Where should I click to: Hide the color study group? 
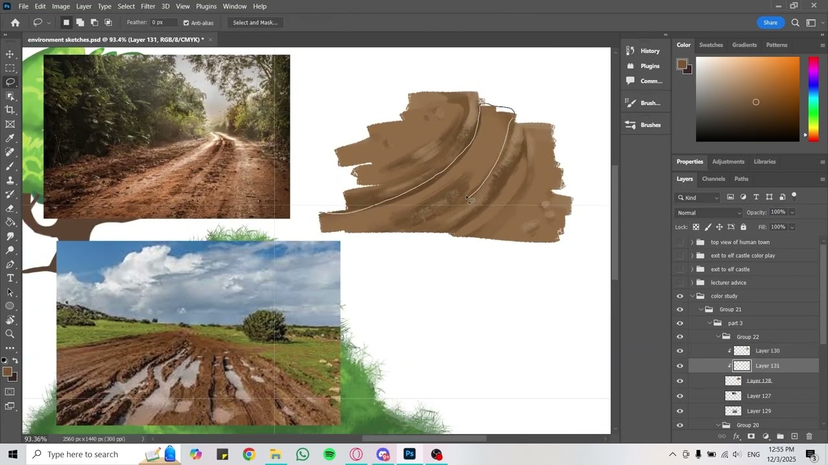click(680, 296)
